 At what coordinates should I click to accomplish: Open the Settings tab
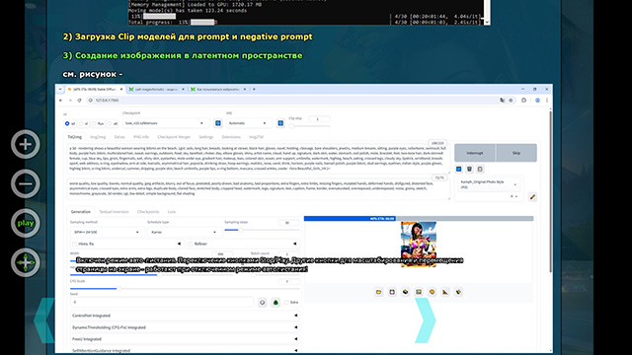[206, 137]
